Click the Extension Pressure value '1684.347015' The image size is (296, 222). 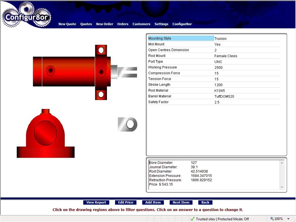tap(201, 175)
